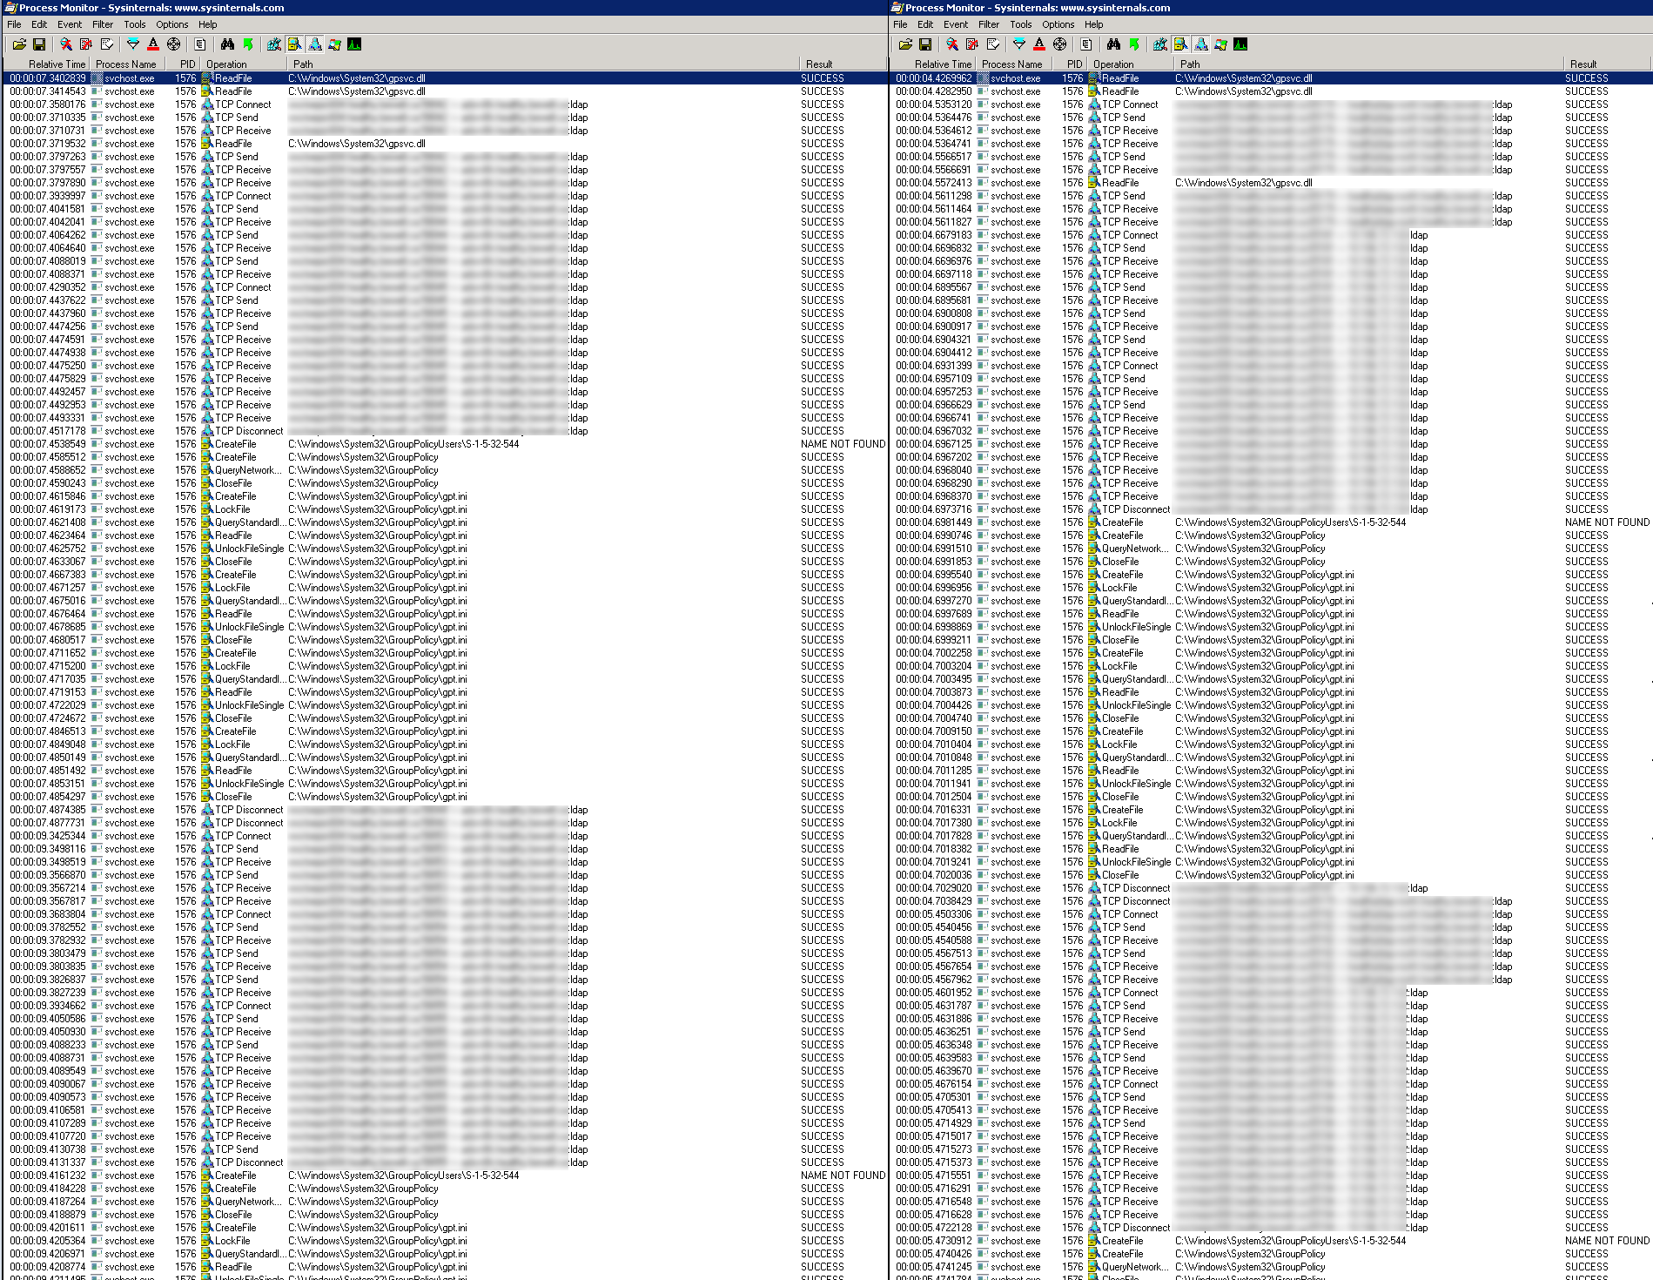Click the green Jump To arrow in right window

[1134, 44]
